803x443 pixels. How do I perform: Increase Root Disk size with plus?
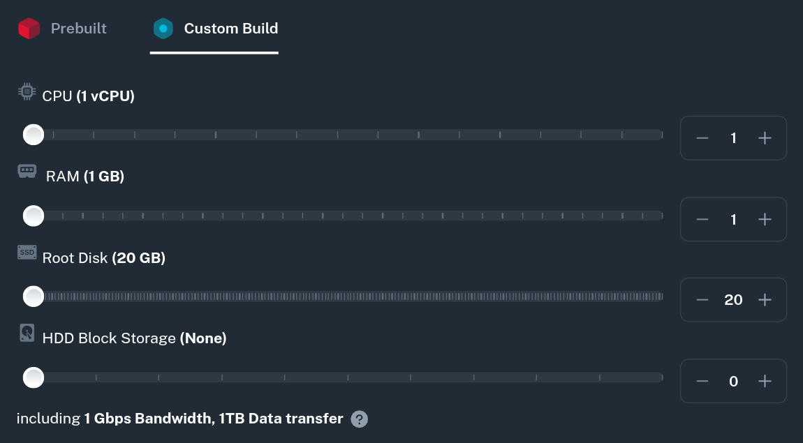765,300
